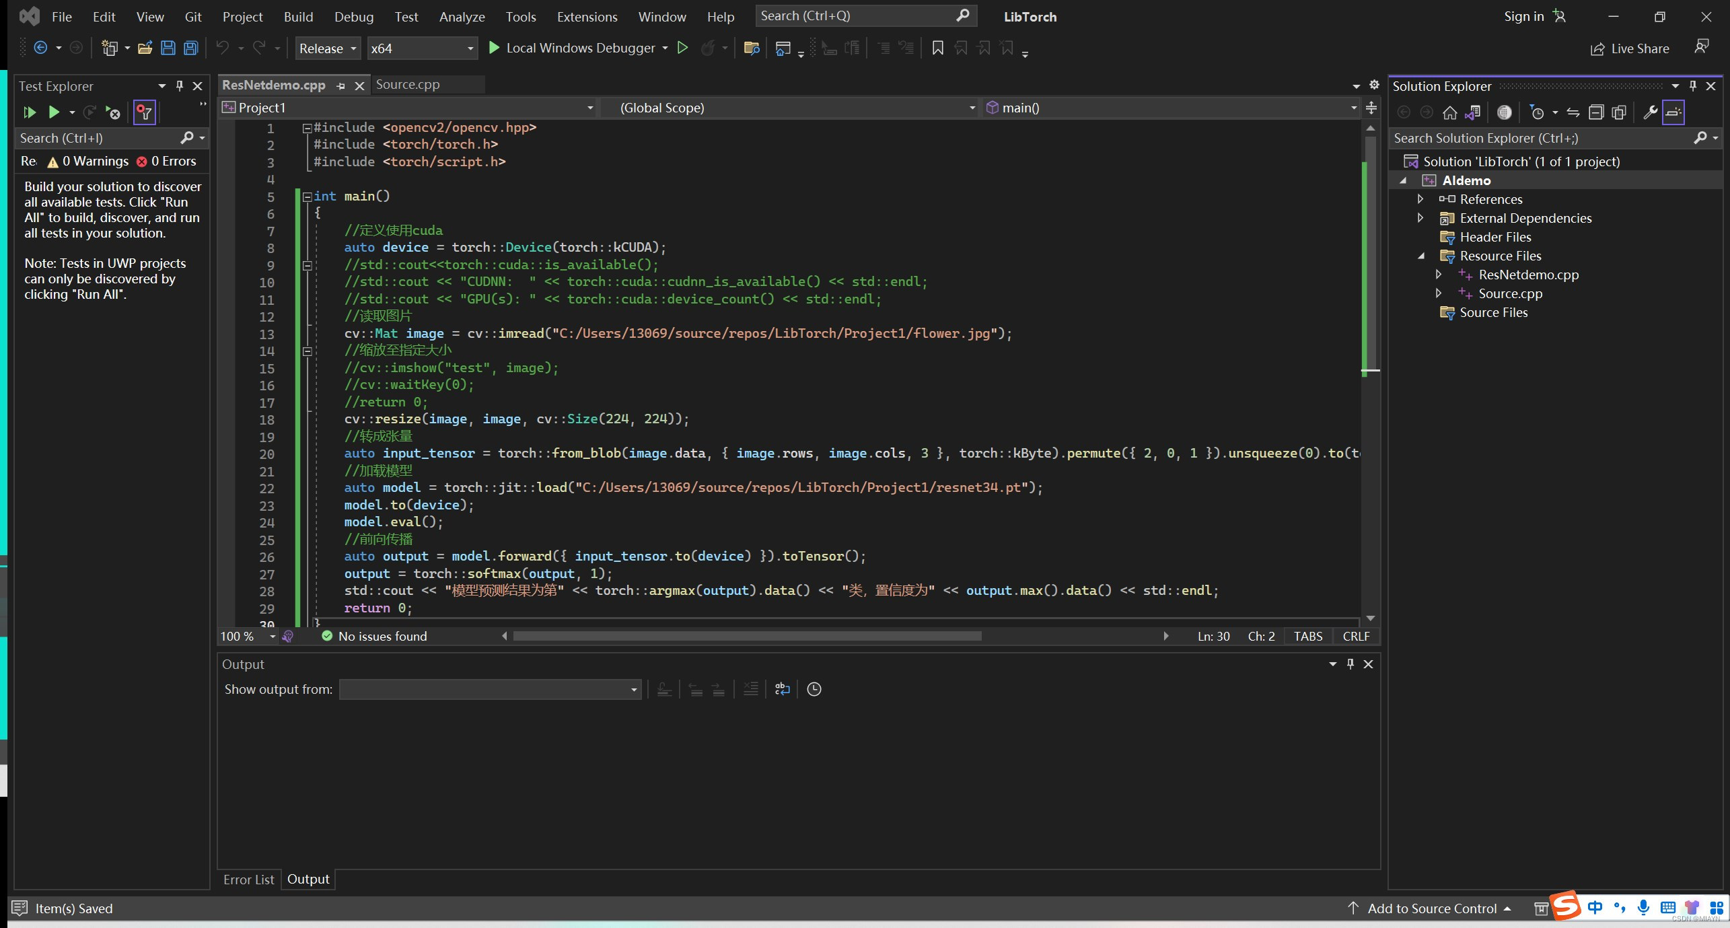Toggle Preview Selected Items in Solution Explorer
The height and width of the screenshot is (928, 1730).
point(1673,112)
